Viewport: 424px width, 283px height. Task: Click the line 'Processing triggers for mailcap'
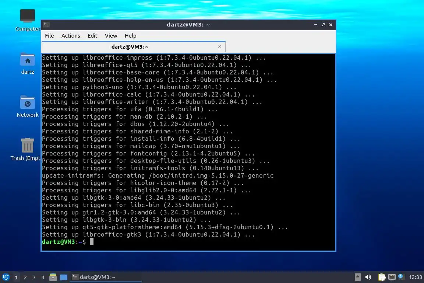coord(141,146)
